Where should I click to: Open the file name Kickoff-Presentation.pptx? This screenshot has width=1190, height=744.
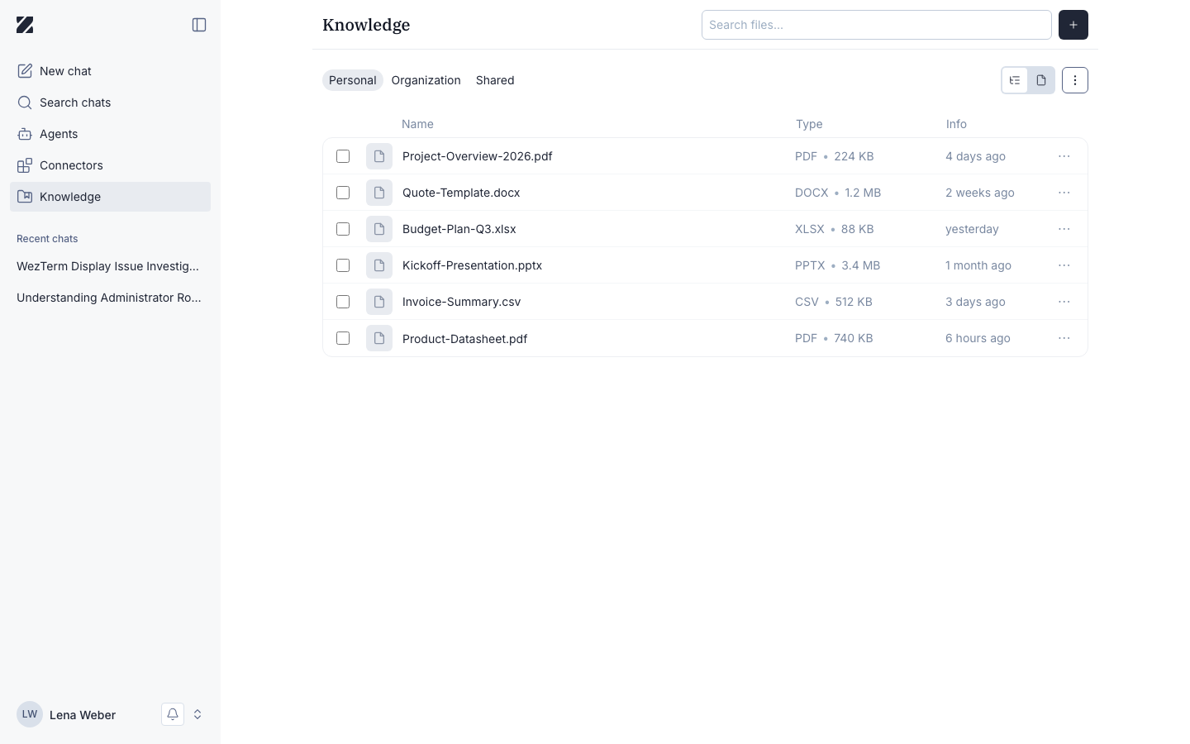473,265
